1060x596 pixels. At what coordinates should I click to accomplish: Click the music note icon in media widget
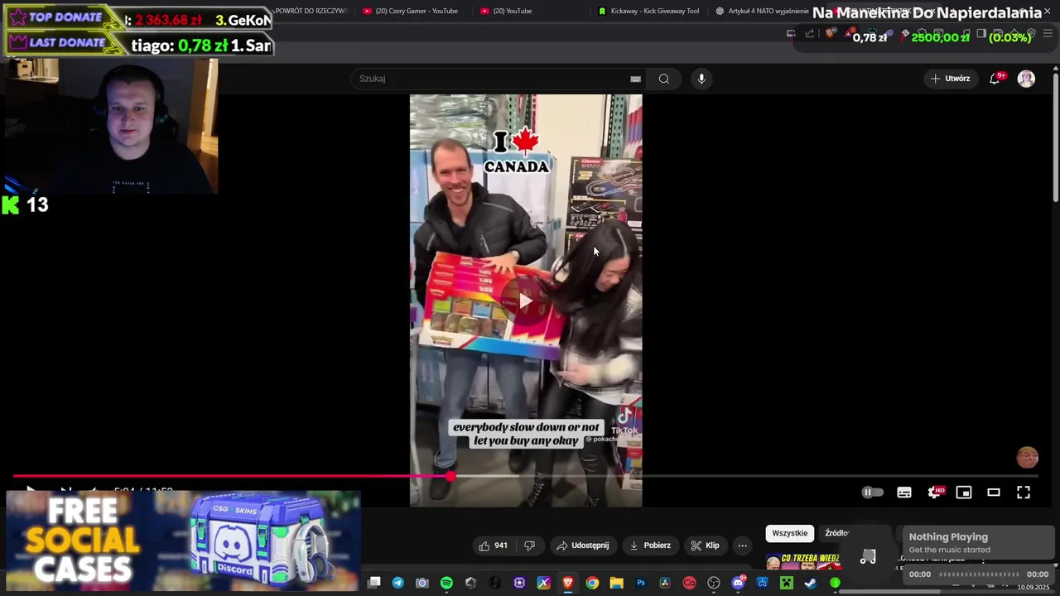click(x=868, y=557)
